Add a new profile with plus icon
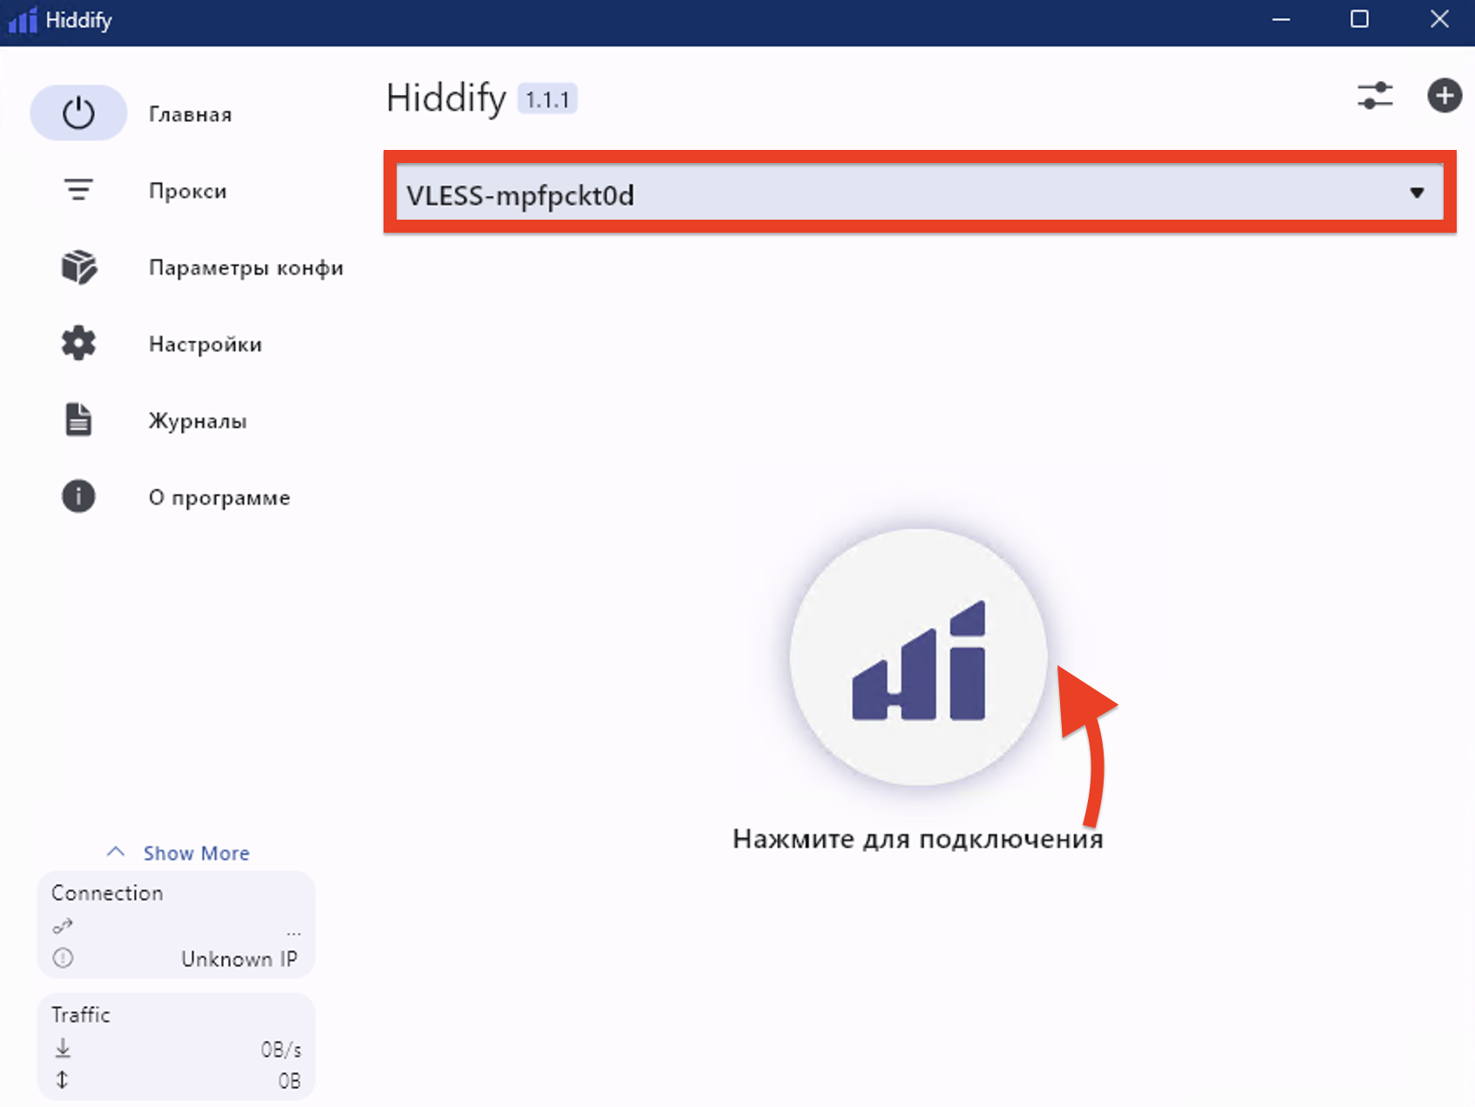The height and width of the screenshot is (1107, 1475). pos(1444,95)
